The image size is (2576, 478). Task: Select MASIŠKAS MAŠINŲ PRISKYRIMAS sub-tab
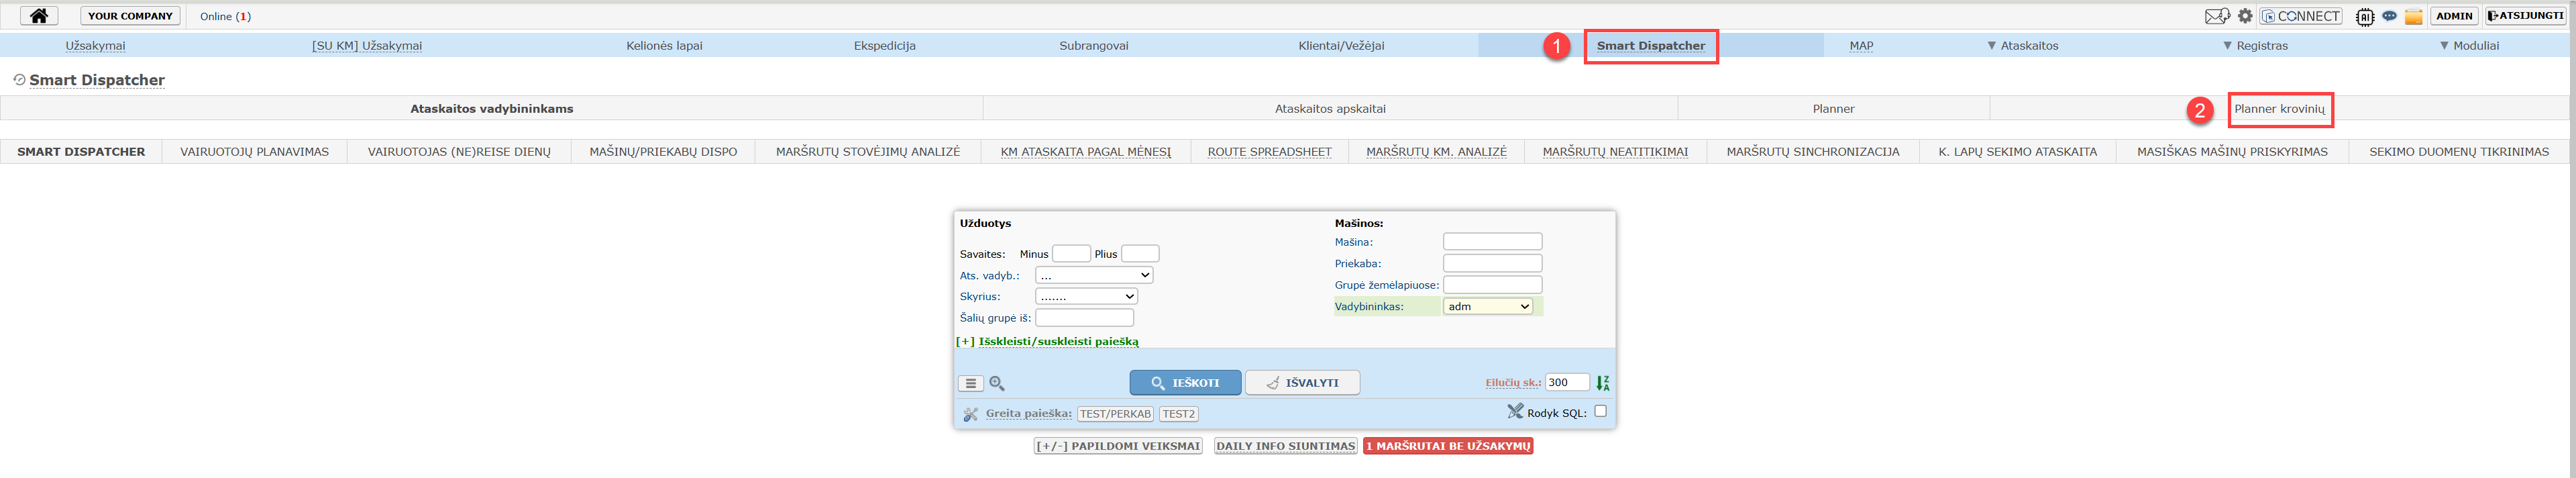[2232, 152]
